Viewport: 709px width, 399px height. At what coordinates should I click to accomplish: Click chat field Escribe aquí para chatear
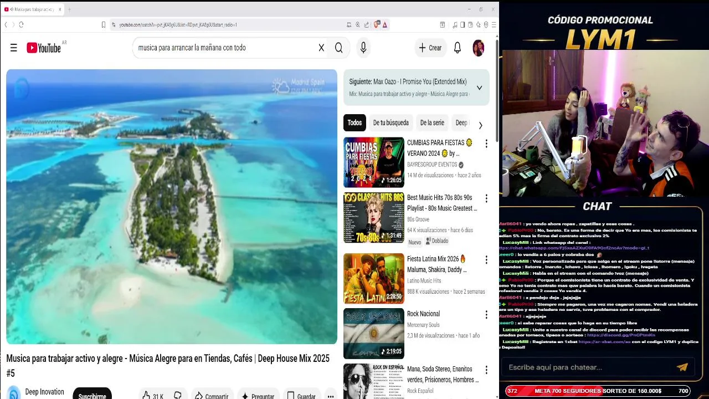[x=587, y=367]
